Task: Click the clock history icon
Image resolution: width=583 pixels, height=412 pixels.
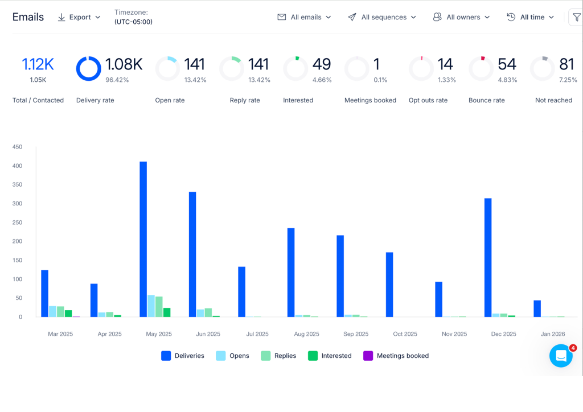Action: pyautogui.click(x=511, y=17)
